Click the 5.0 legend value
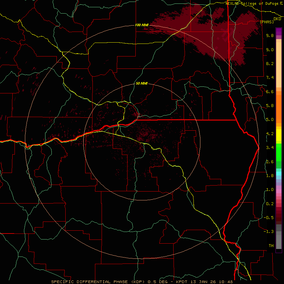This screenshot has width=284, height=284. 270,120
